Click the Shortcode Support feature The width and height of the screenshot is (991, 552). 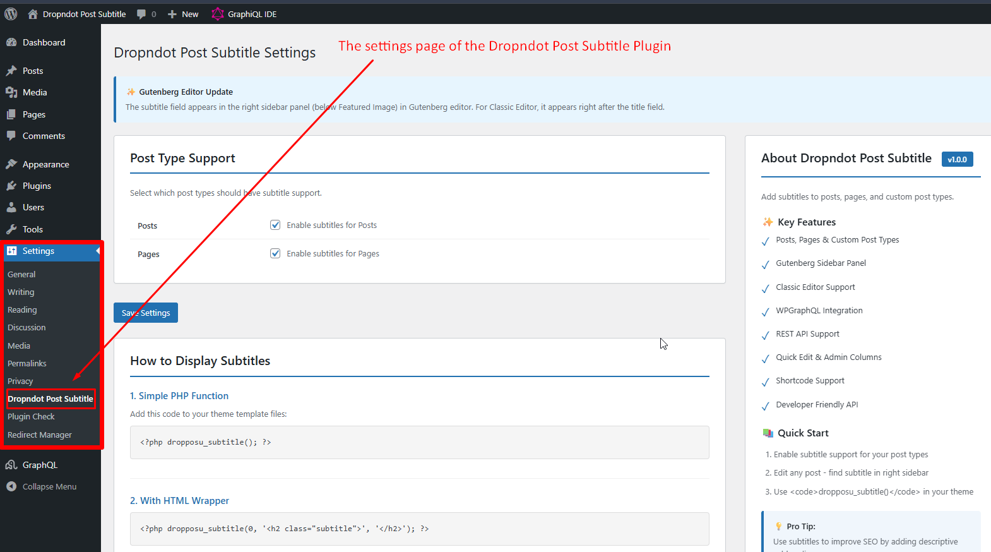[810, 381]
